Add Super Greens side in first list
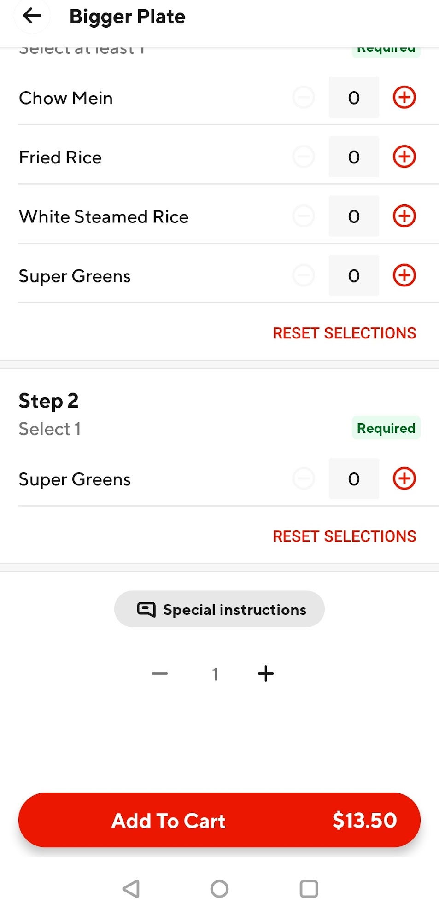Screen dimensions: 439x921 click(x=404, y=275)
